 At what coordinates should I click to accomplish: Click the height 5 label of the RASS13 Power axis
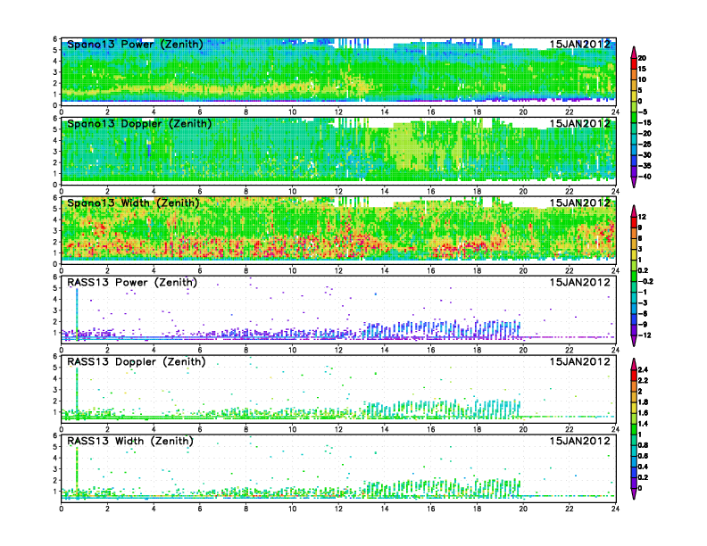pyautogui.click(x=55, y=288)
